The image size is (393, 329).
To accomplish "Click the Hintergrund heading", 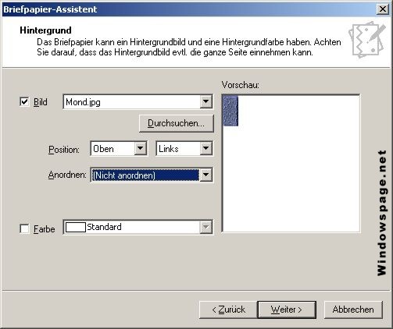I will 45,30.
